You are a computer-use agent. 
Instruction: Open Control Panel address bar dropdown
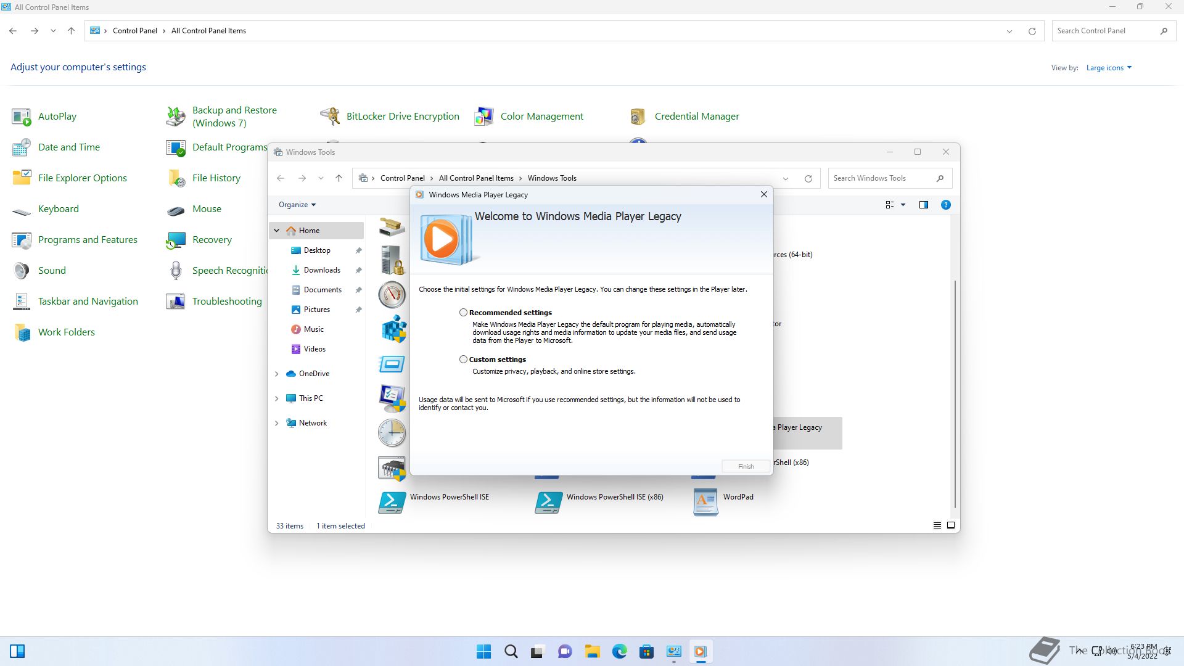click(x=1009, y=31)
